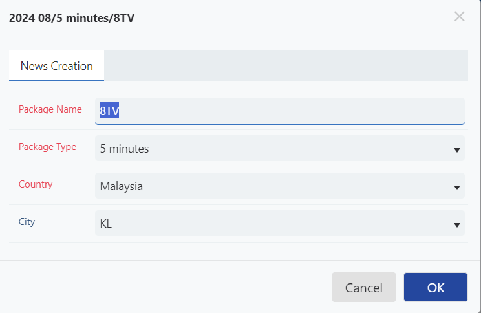Click the City field label
Screen dimensions: 481x313
click(27, 222)
